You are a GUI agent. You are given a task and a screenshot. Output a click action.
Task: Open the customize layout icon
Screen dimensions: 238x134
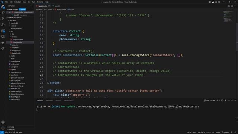(x=219, y=2)
